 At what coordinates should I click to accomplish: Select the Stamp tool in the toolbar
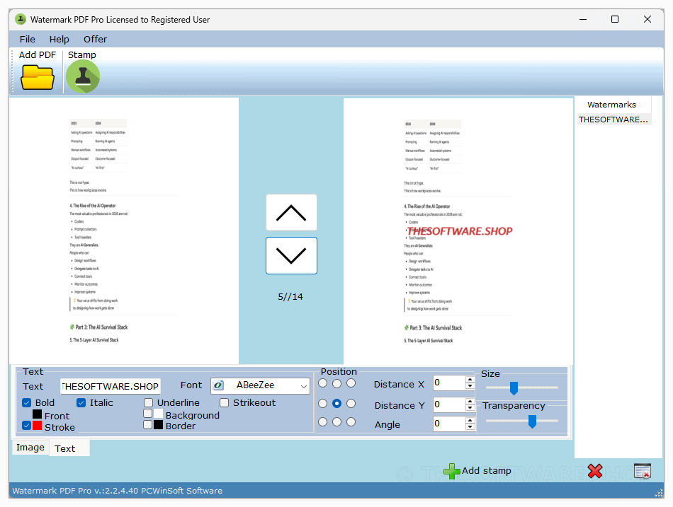coord(82,76)
